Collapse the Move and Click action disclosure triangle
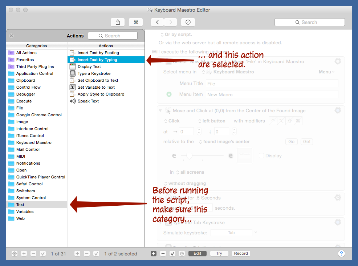The image size is (358, 266). (161, 110)
